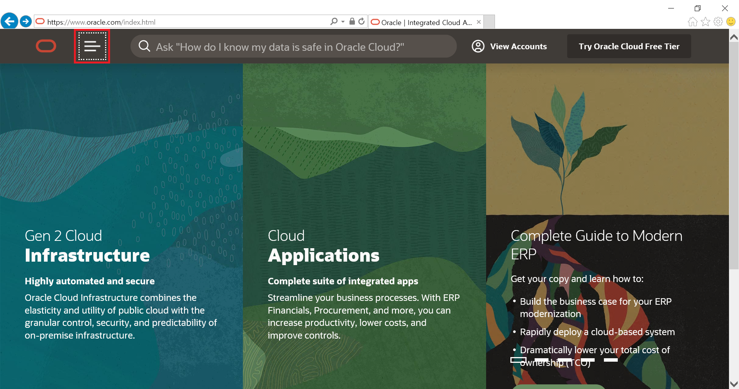Open the hamburger navigation menu
739x389 pixels.
pos(92,46)
